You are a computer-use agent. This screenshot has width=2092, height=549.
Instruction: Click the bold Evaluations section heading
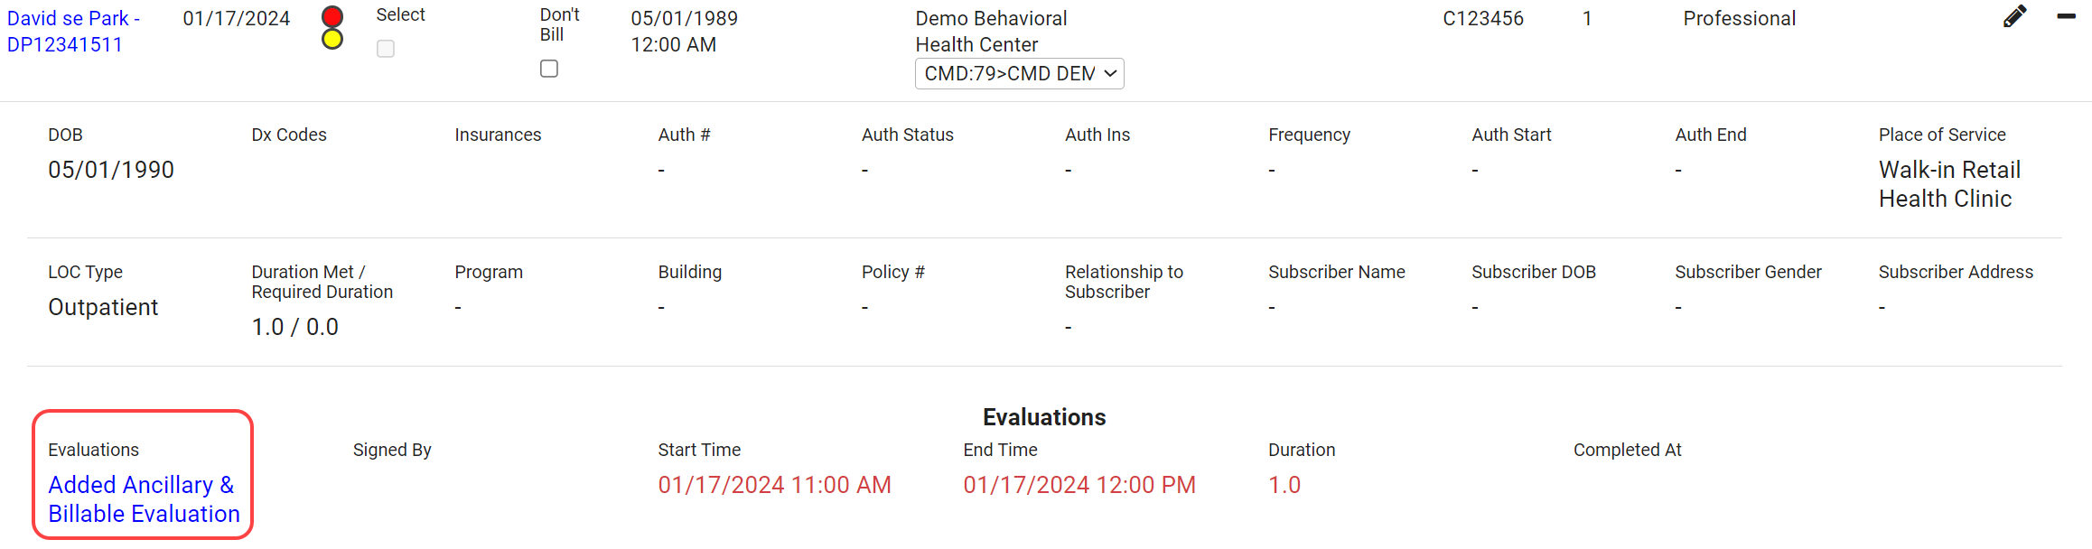(x=1044, y=417)
